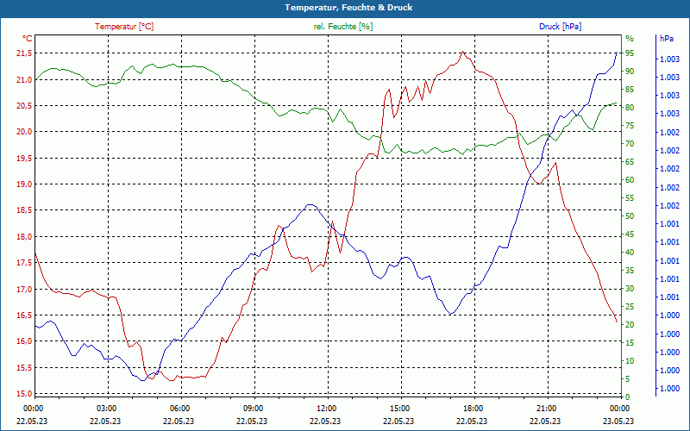Click temperature axis value 18,0
The height and width of the screenshot is (431, 690).
point(25,236)
